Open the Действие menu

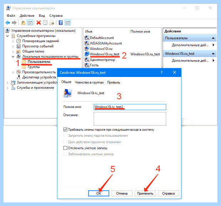pos(27,16)
